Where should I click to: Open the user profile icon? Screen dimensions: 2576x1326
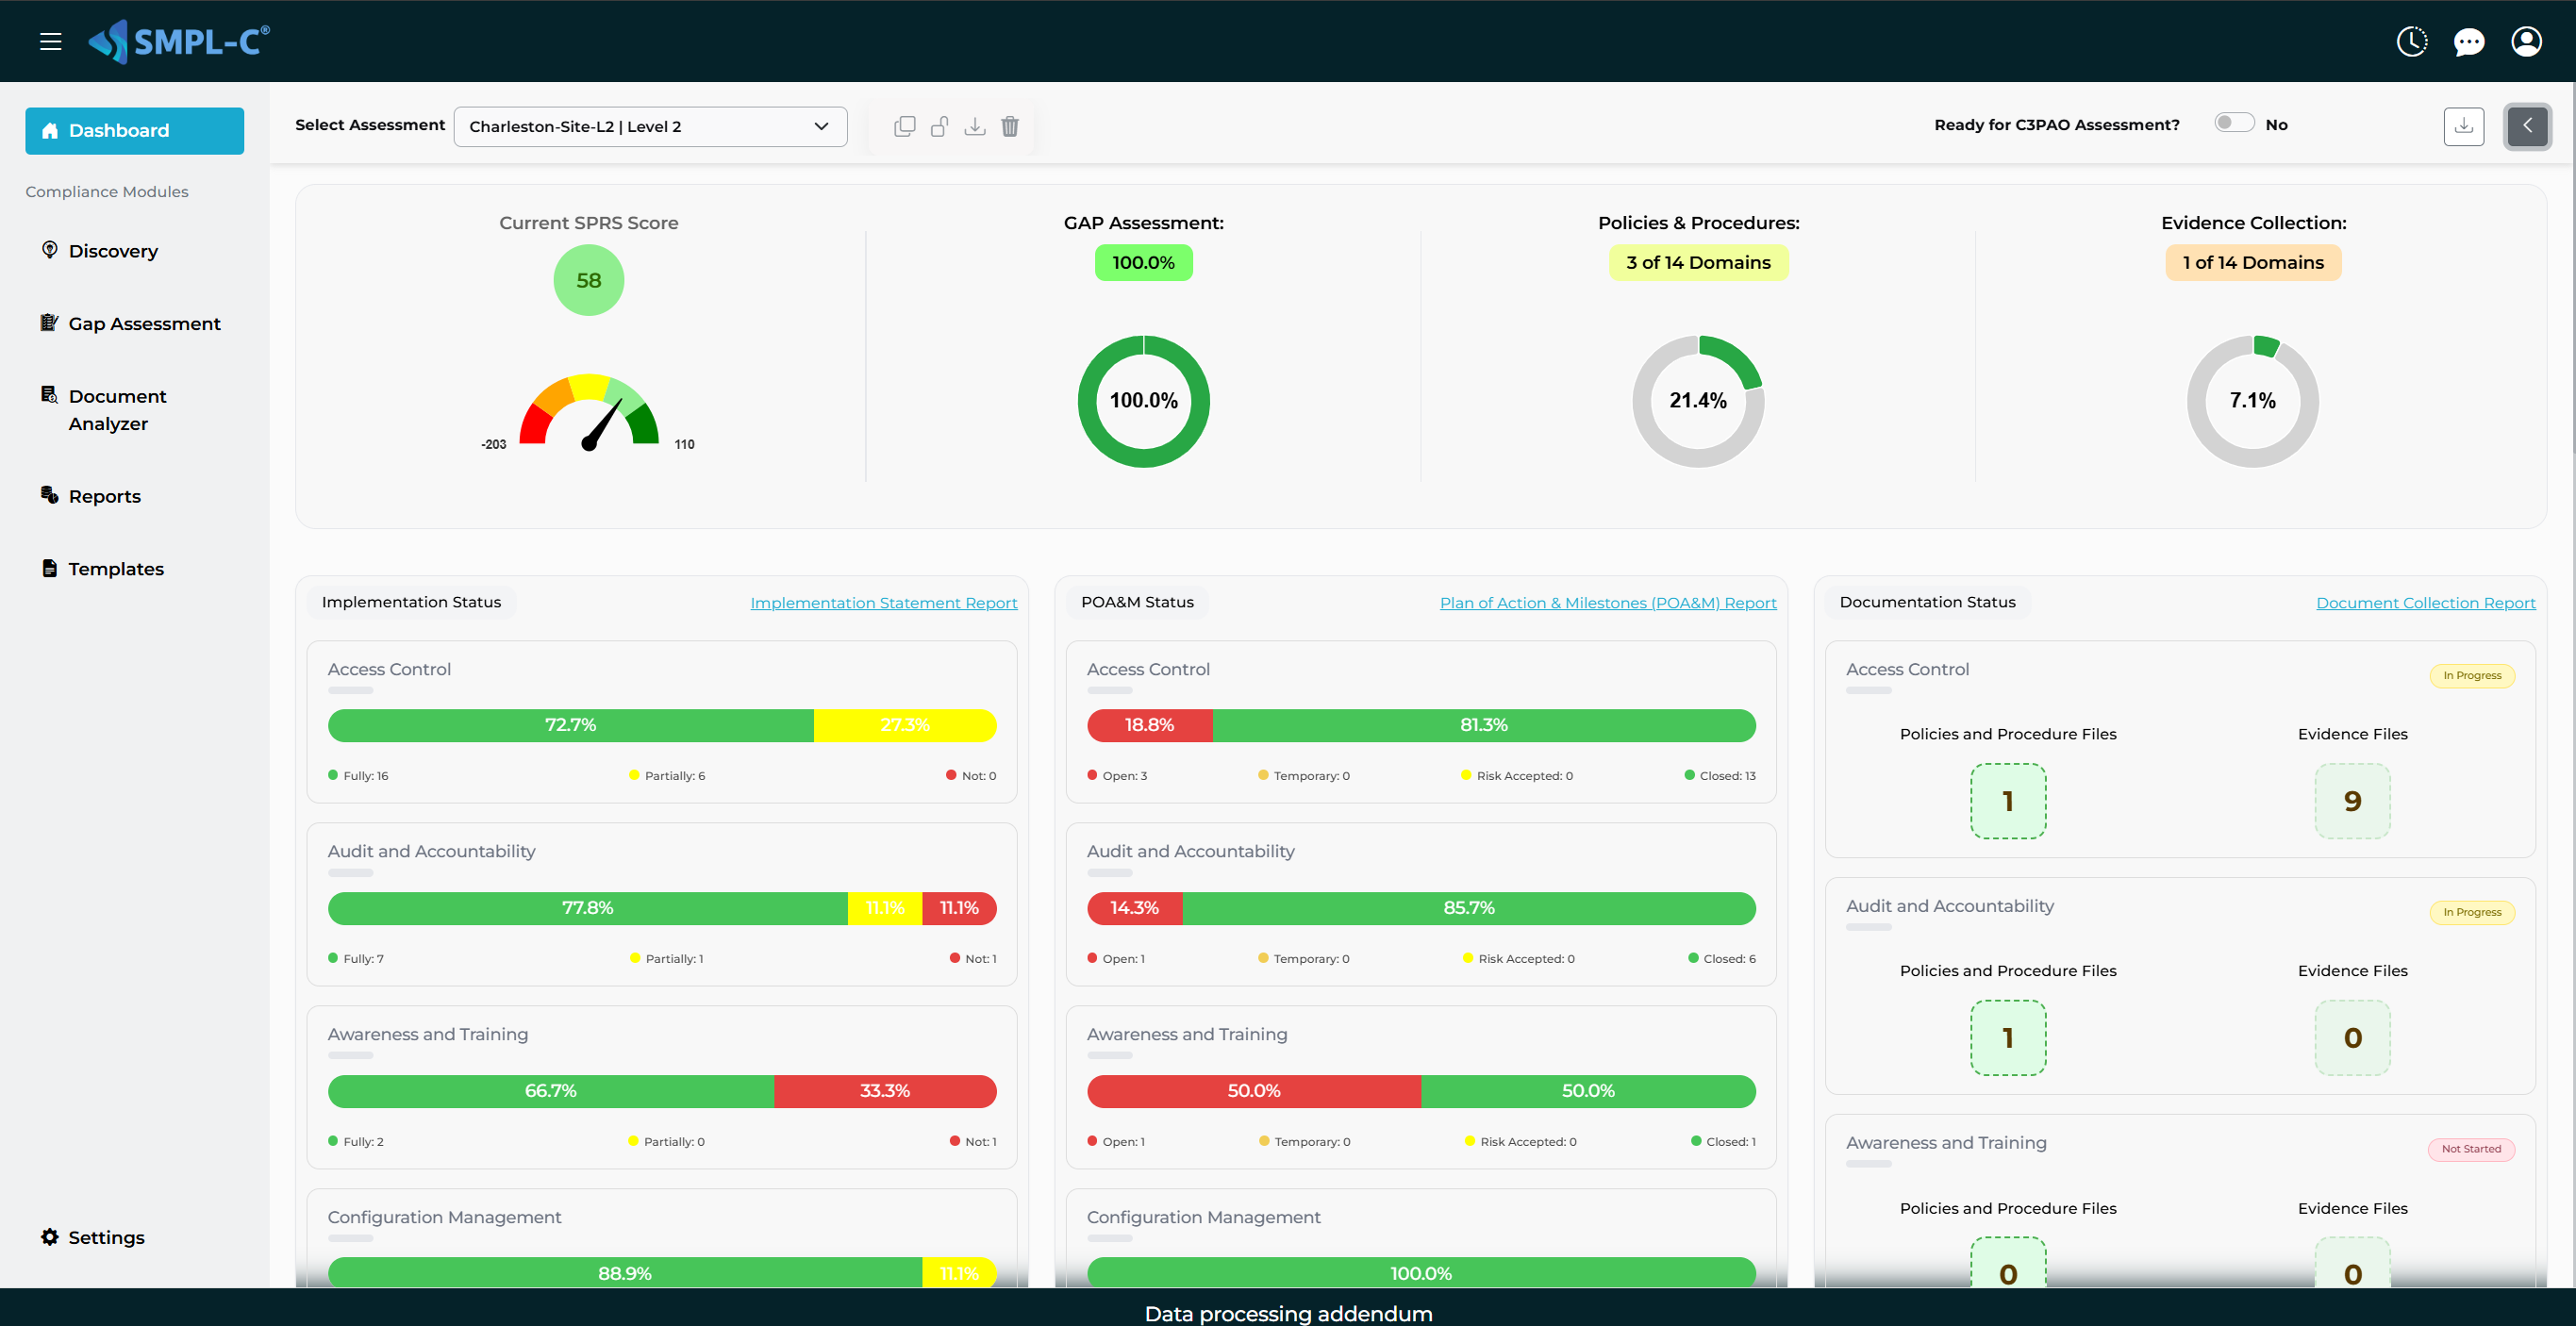tap(2526, 42)
